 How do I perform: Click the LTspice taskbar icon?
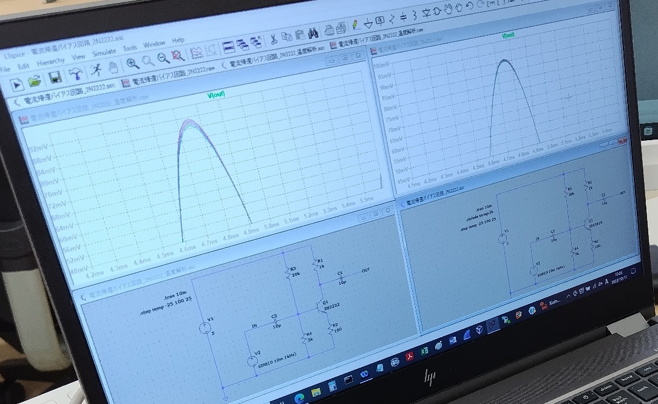tap(492, 324)
